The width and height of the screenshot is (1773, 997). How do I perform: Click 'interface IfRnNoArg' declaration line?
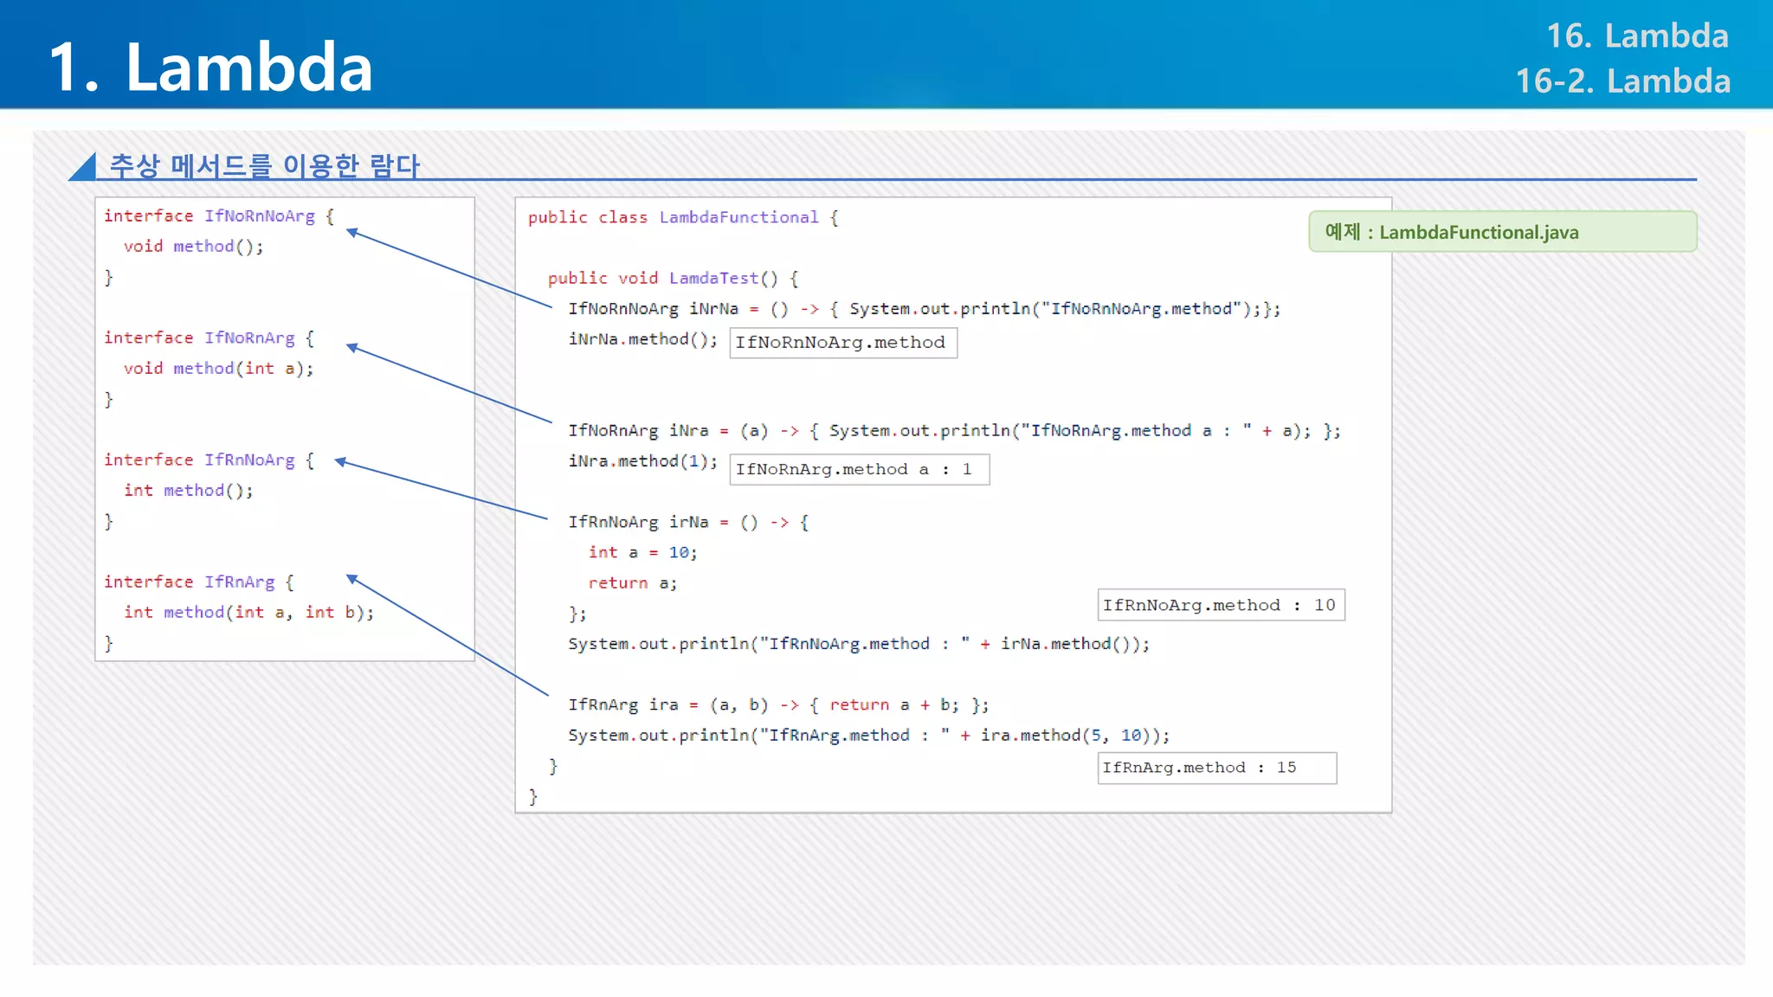pos(209,460)
